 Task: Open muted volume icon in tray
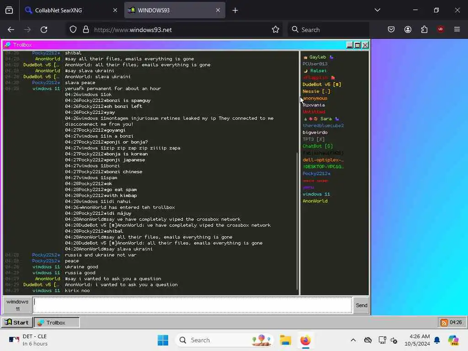pos(394,340)
